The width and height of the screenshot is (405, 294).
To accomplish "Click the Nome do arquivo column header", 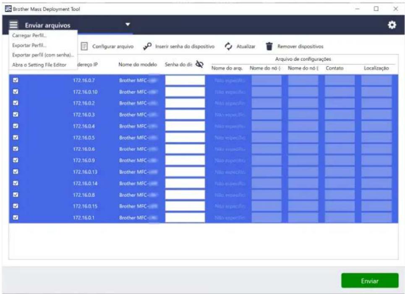I will pyautogui.click(x=227, y=68).
